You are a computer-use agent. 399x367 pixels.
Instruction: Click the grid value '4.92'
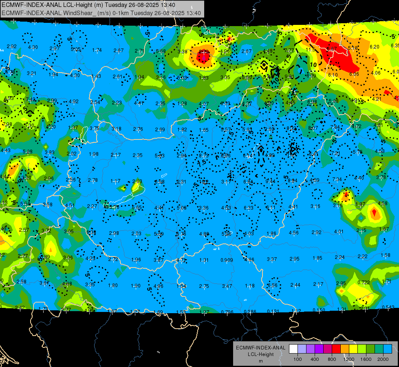pyautogui.click(x=73, y=102)
